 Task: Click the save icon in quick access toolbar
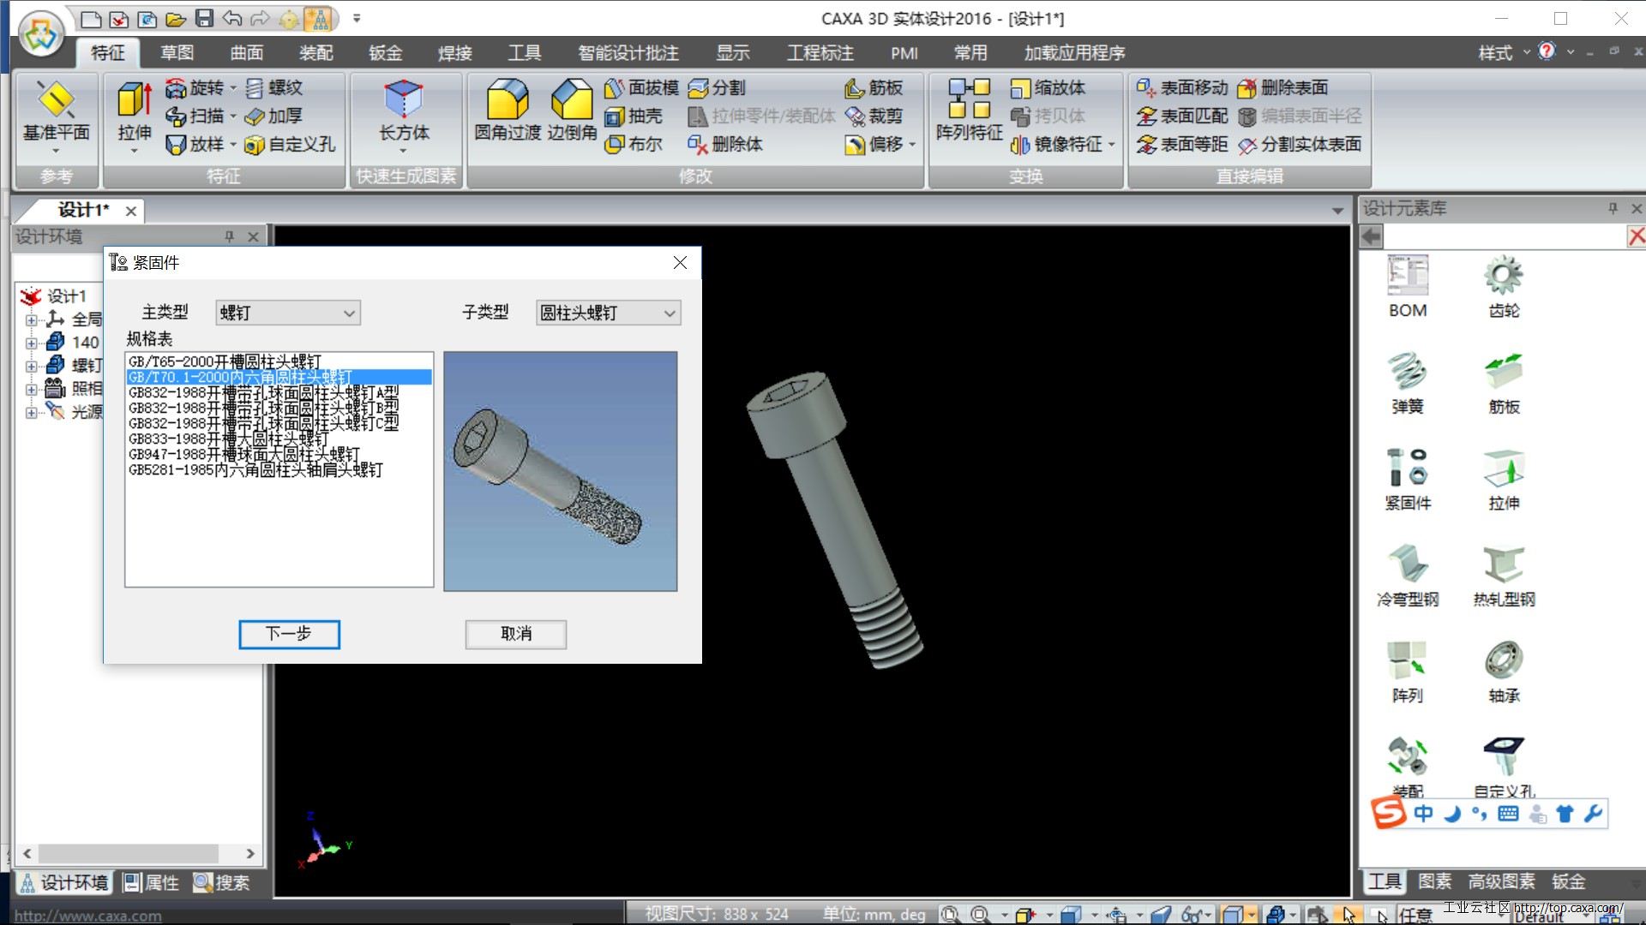(203, 18)
